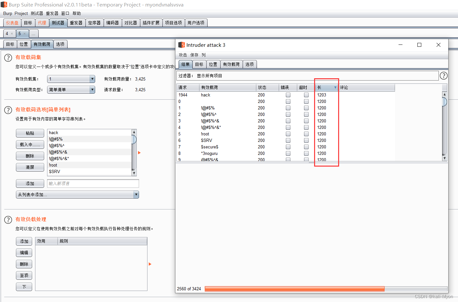
Task: Select the !root payload in list
Action: click(x=89, y=165)
